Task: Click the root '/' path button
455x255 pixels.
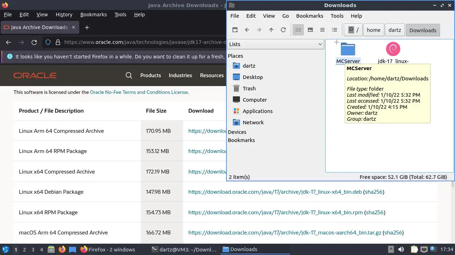Action: tap(353, 30)
